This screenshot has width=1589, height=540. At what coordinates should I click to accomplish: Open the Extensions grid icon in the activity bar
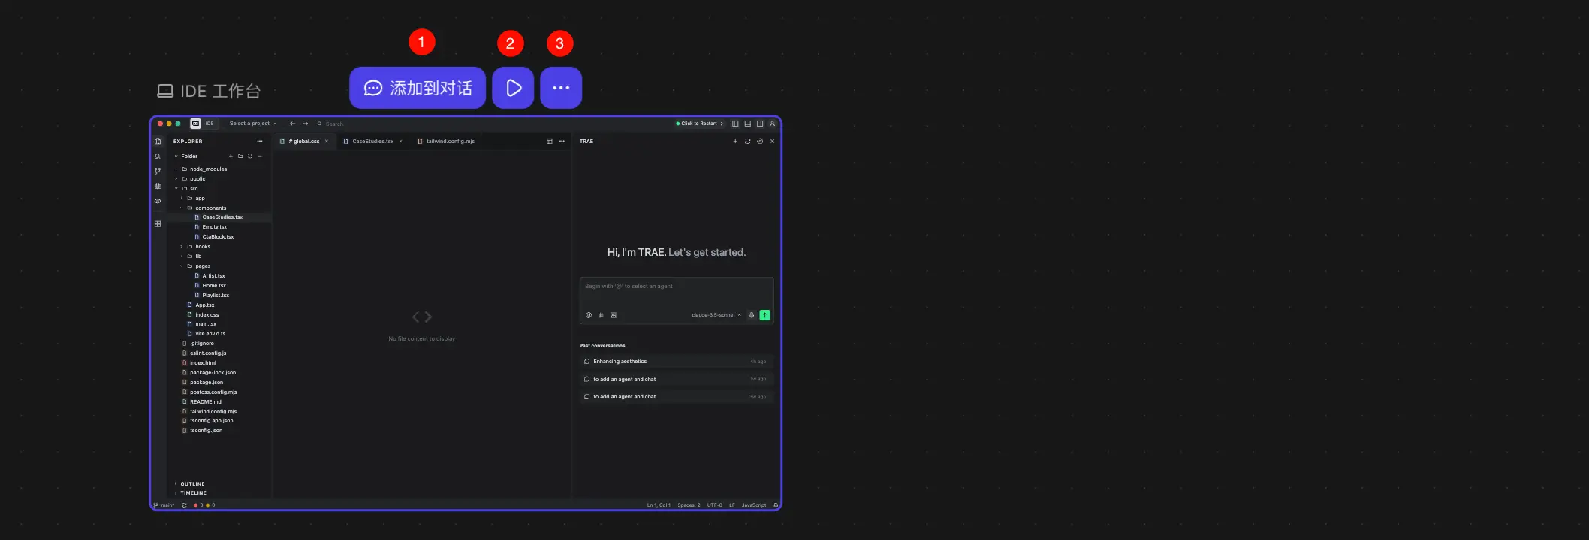click(x=158, y=223)
